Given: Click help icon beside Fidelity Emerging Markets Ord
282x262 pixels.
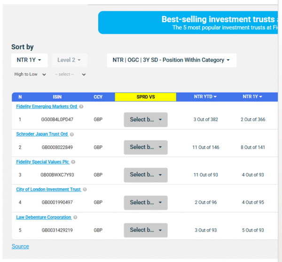Looking at the screenshot, I should click(81, 107).
